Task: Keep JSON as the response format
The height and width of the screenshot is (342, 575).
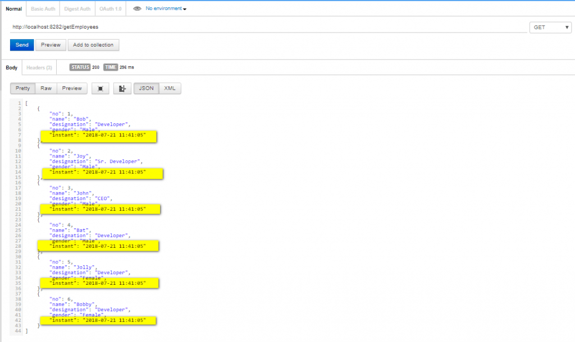Action: (145, 88)
